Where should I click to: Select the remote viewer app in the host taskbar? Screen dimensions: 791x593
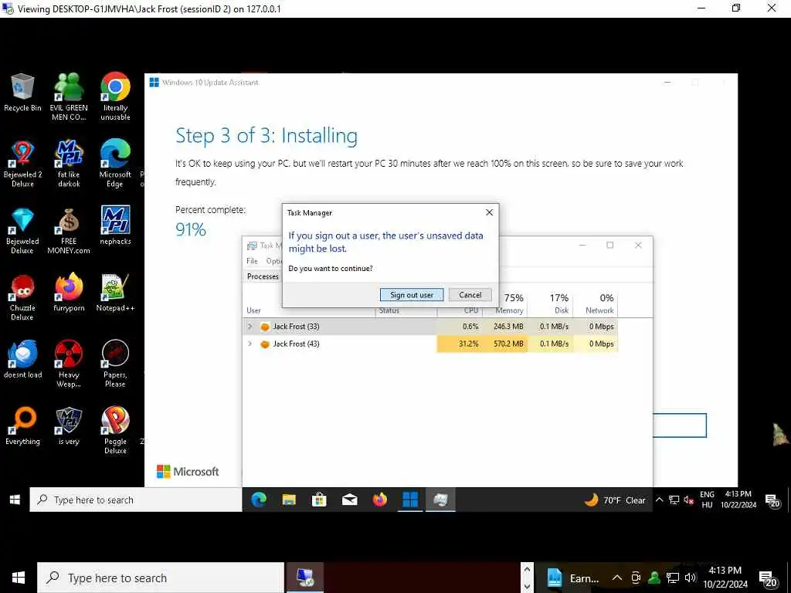click(x=304, y=578)
